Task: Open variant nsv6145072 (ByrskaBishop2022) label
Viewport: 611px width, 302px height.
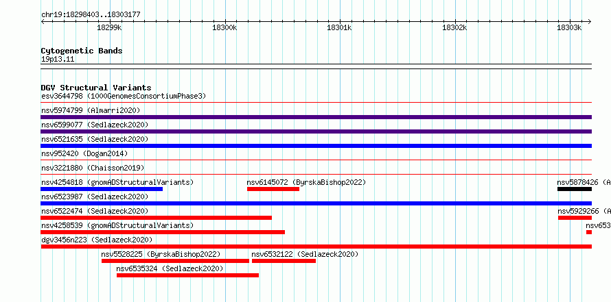Action: 306,182
